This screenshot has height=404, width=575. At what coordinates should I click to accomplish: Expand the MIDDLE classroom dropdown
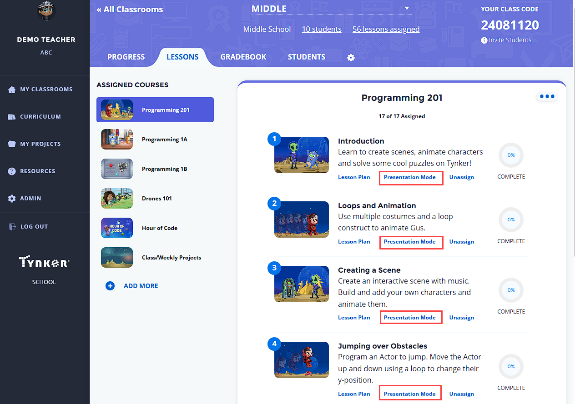331,9
